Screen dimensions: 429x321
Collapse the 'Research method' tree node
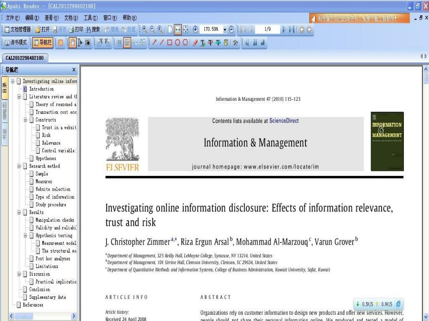(x=19, y=166)
